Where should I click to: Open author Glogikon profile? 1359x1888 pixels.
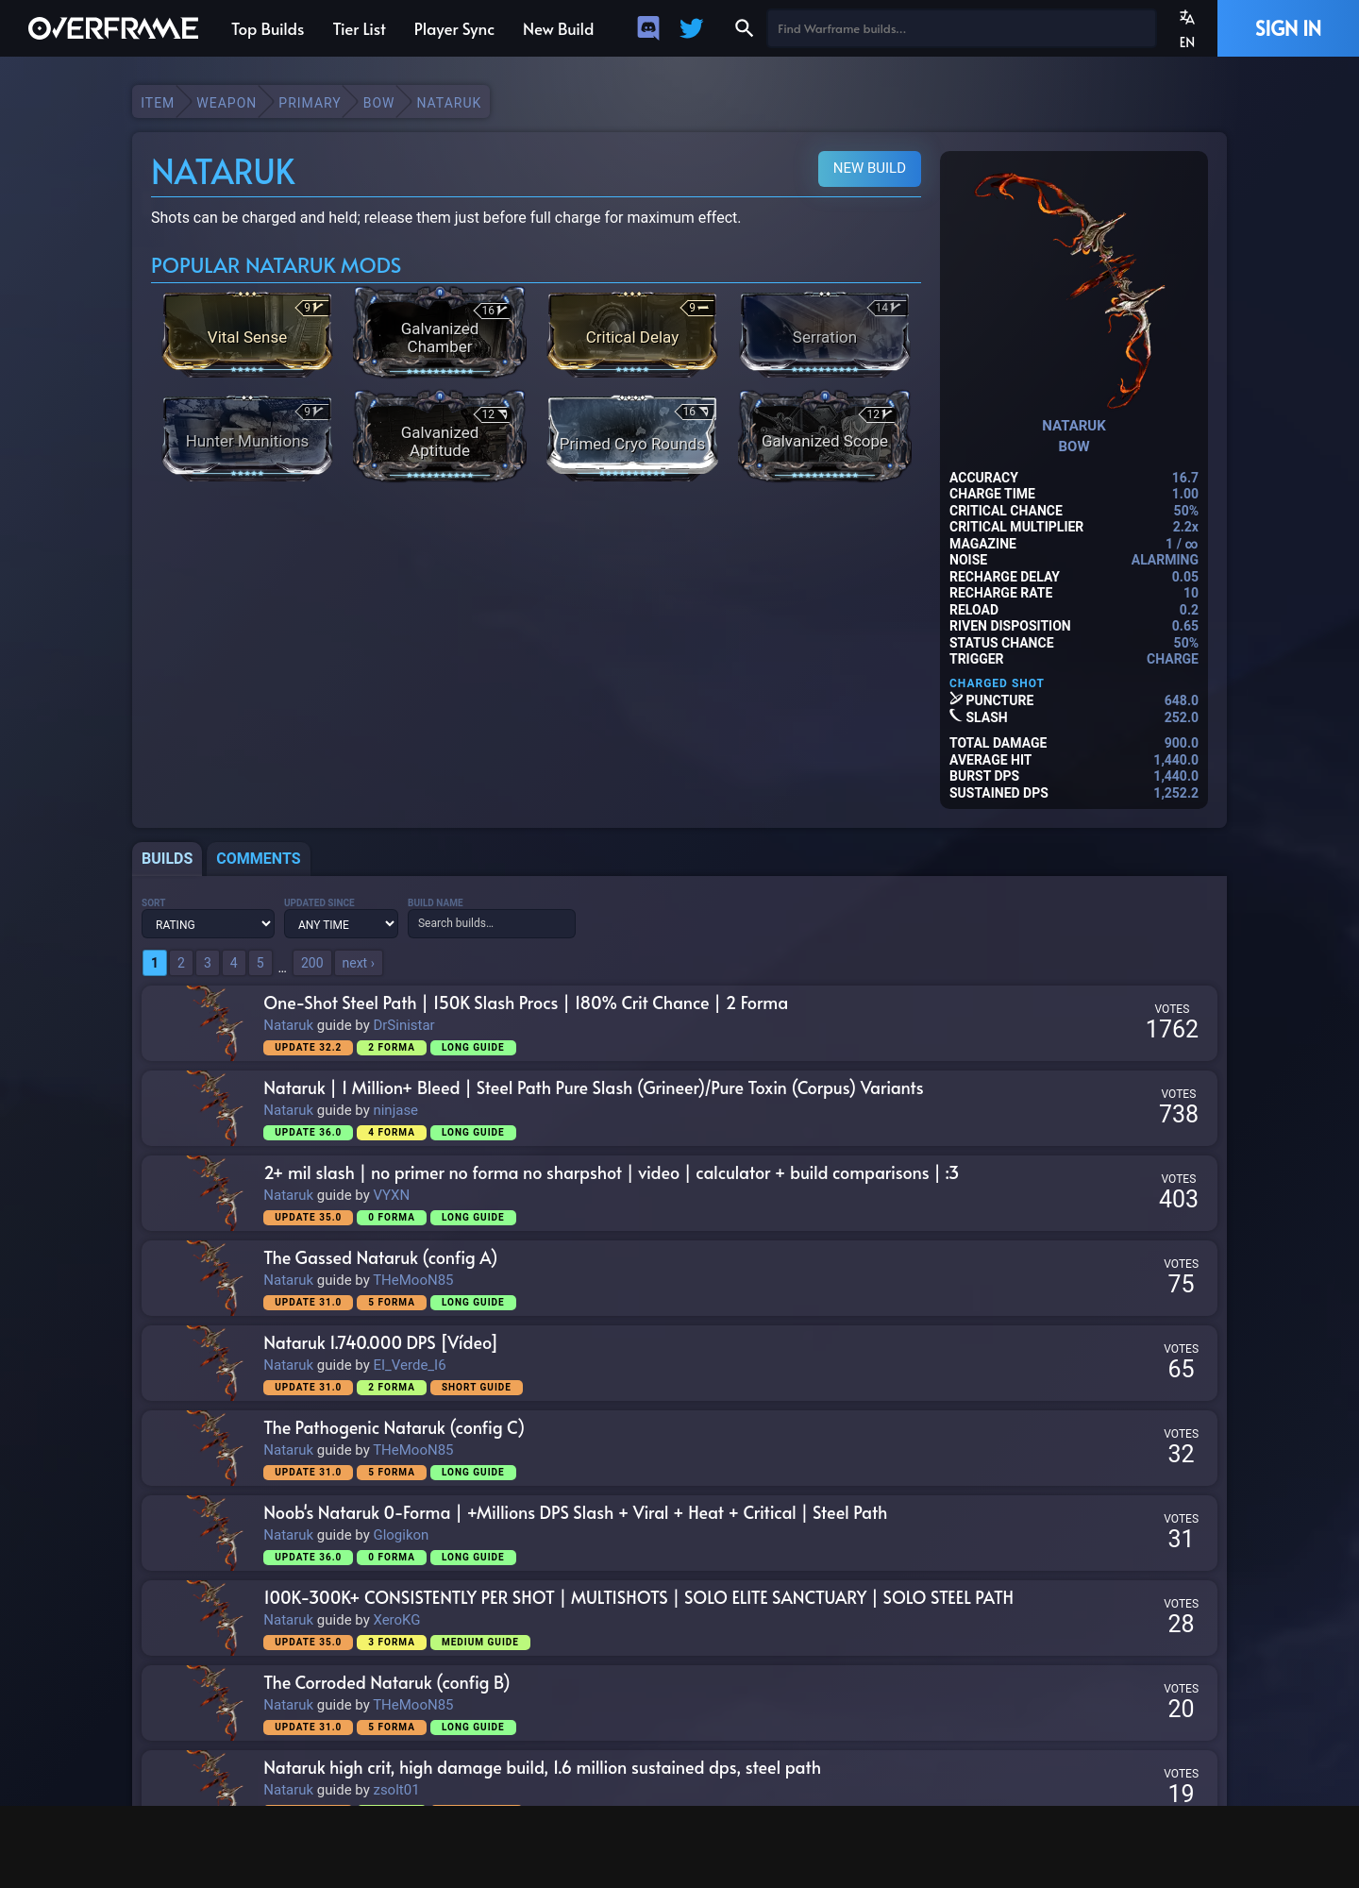[x=401, y=1535]
